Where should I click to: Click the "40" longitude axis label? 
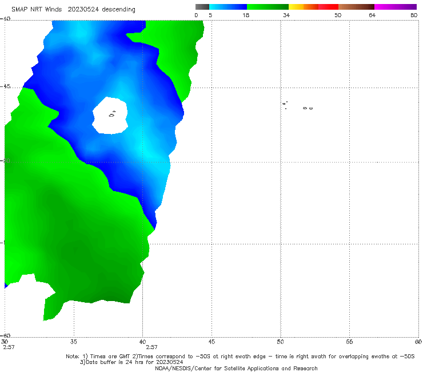point(142,342)
